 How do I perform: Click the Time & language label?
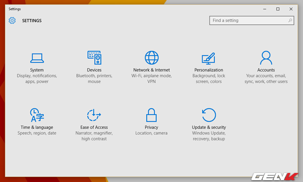click(37, 127)
